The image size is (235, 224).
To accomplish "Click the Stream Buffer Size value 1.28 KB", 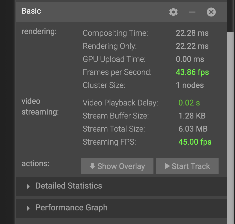I will (192, 116).
